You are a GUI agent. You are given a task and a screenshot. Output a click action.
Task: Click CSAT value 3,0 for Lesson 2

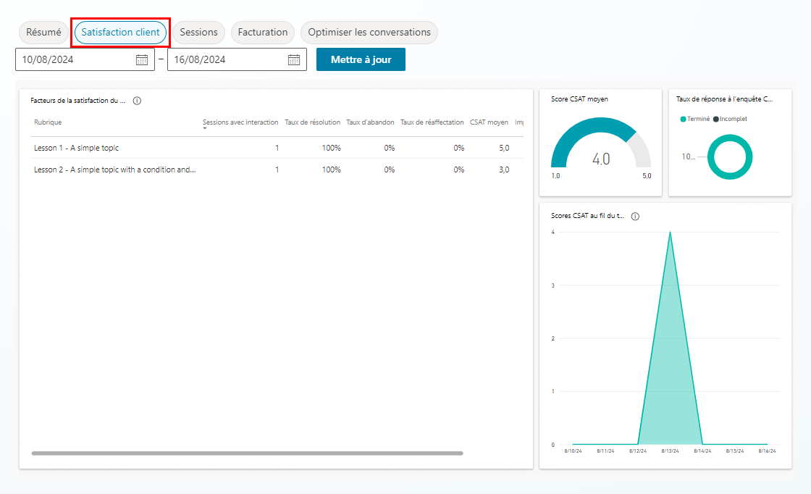504,169
